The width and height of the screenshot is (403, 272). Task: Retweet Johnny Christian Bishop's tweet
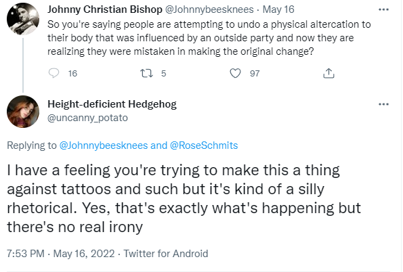[x=146, y=73]
